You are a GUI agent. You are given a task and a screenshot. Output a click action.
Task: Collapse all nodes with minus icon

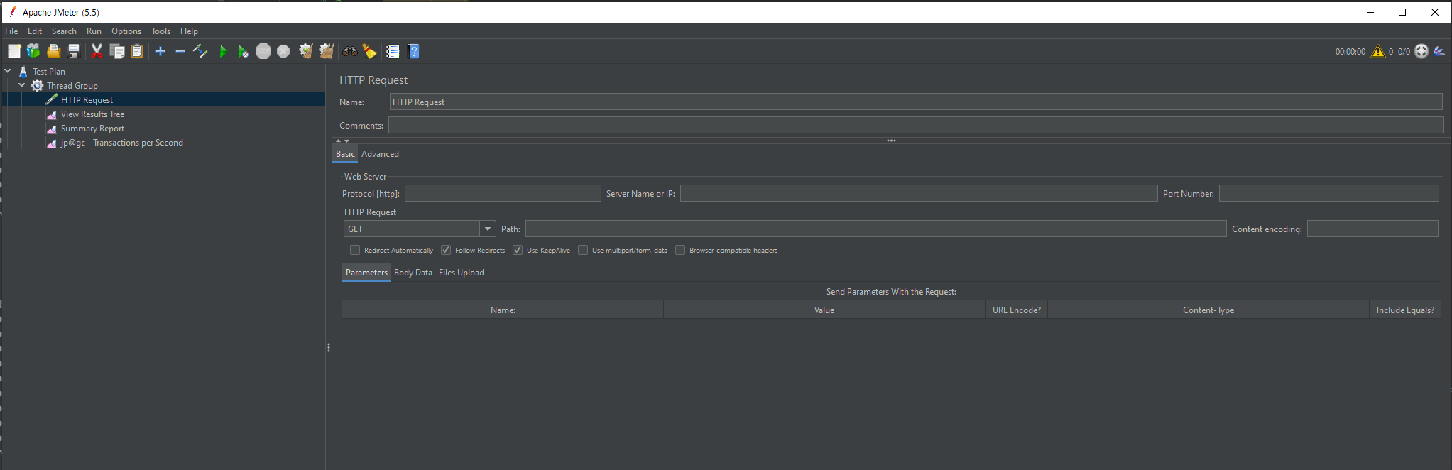click(x=180, y=51)
